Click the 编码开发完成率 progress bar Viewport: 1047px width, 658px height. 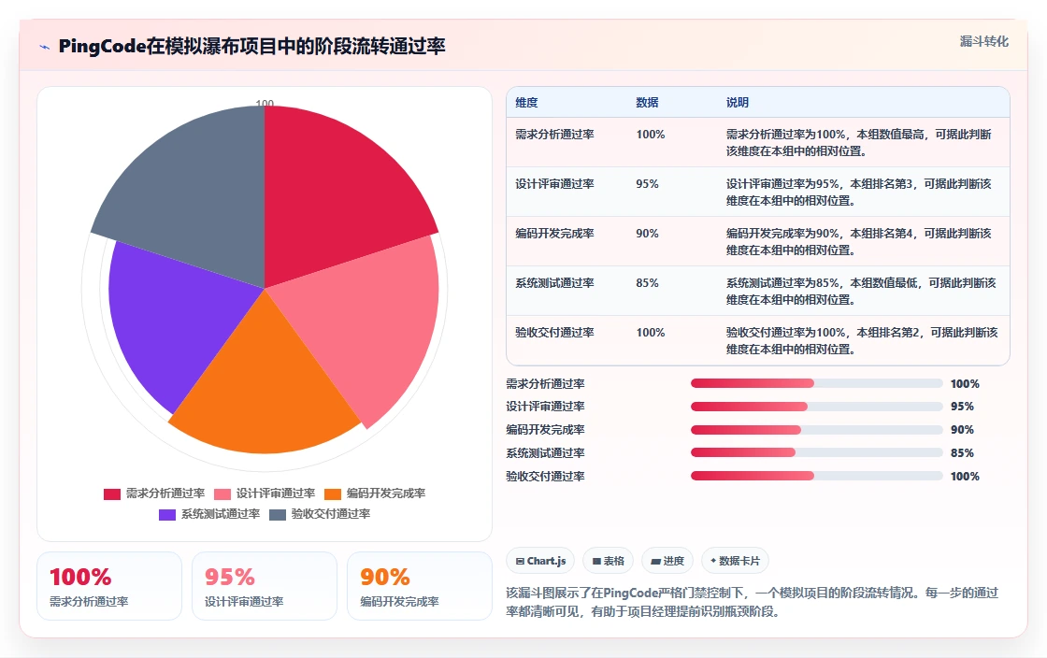coord(817,430)
